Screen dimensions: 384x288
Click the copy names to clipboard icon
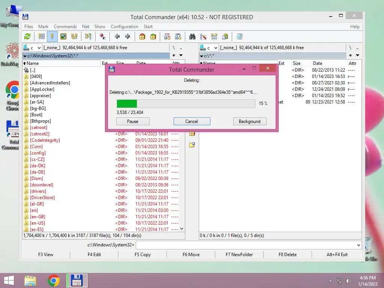point(225,37)
